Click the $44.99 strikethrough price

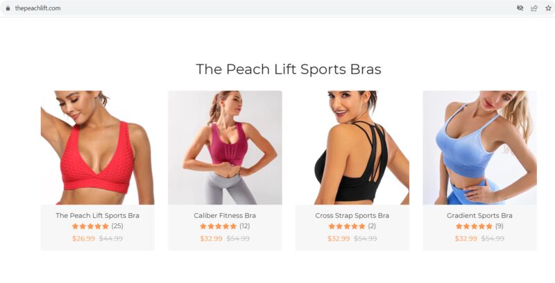[x=111, y=239]
